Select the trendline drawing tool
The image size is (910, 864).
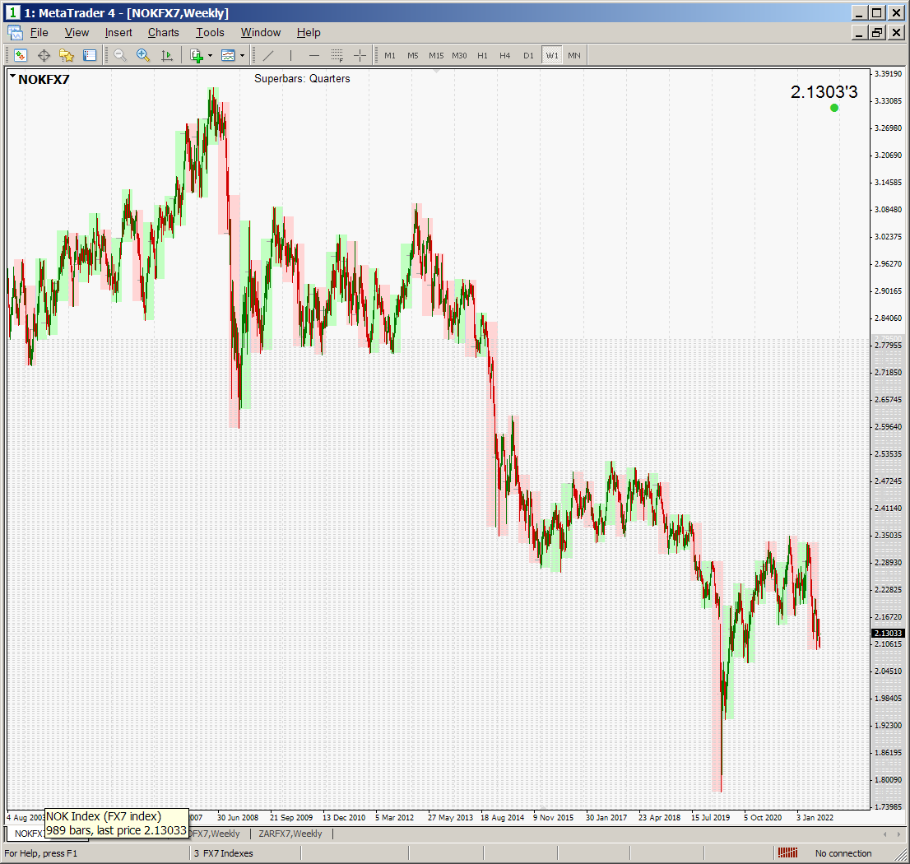pyautogui.click(x=268, y=55)
